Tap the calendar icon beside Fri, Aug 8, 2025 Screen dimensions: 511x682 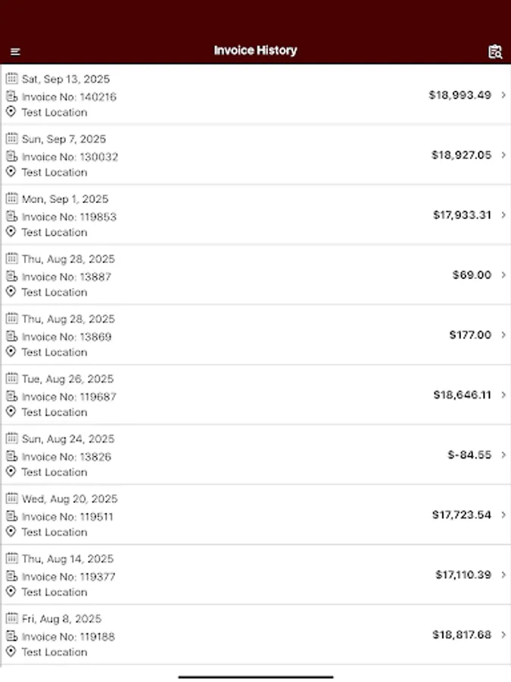pos(13,618)
